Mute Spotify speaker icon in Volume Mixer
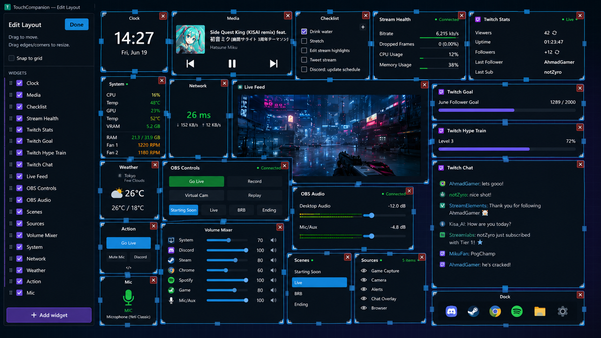 [x=274, y=280]
